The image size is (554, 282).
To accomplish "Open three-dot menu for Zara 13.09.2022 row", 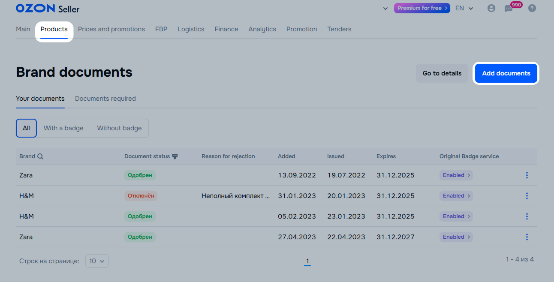I will [527, 175].
